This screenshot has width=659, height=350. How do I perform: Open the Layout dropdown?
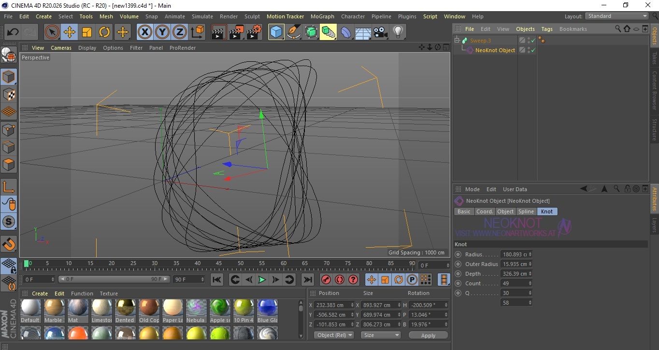coord(616,16)
